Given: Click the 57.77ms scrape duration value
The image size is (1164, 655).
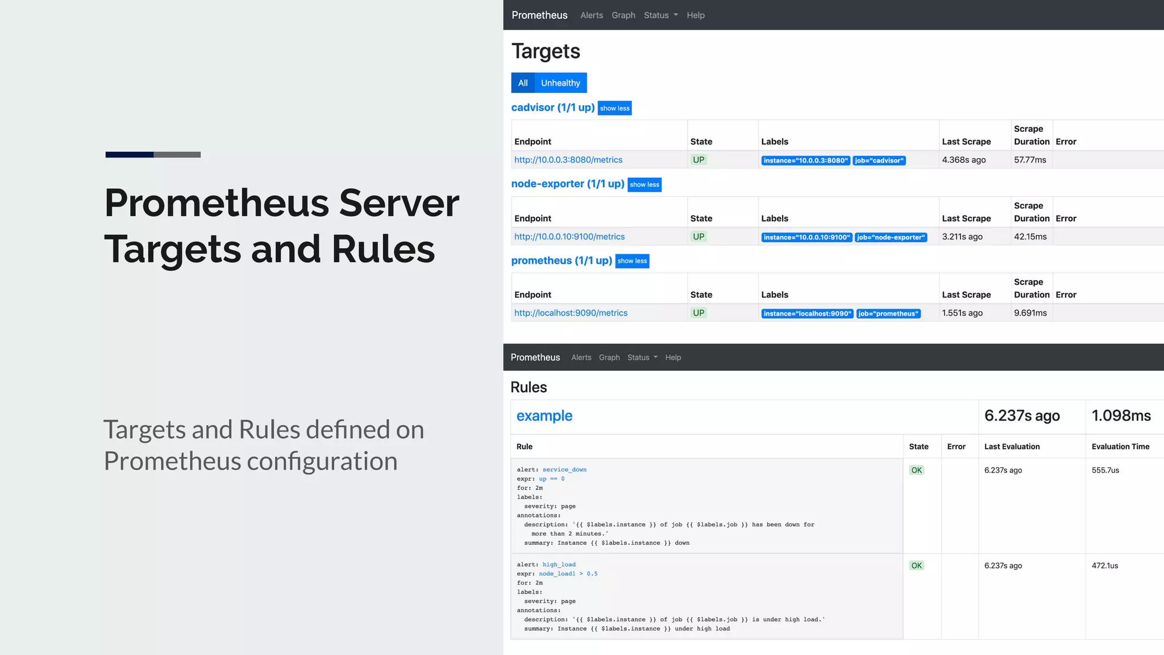Looking at the screenshot, I should pyautogui.click(x=1030, y=160).
